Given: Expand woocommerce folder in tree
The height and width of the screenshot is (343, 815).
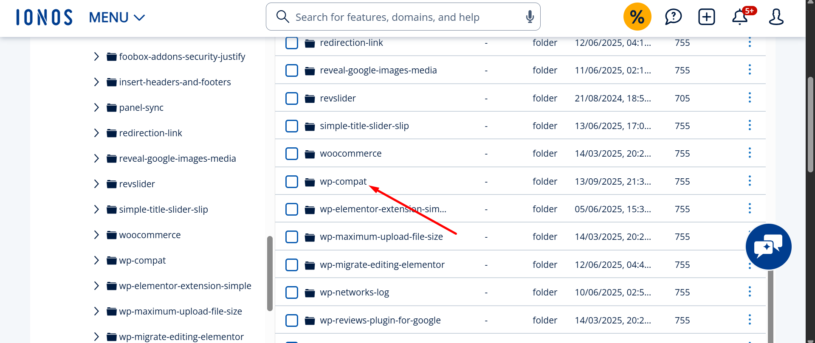Looking at the screenshot, I should pyautogui.click(x=96, y=235).
